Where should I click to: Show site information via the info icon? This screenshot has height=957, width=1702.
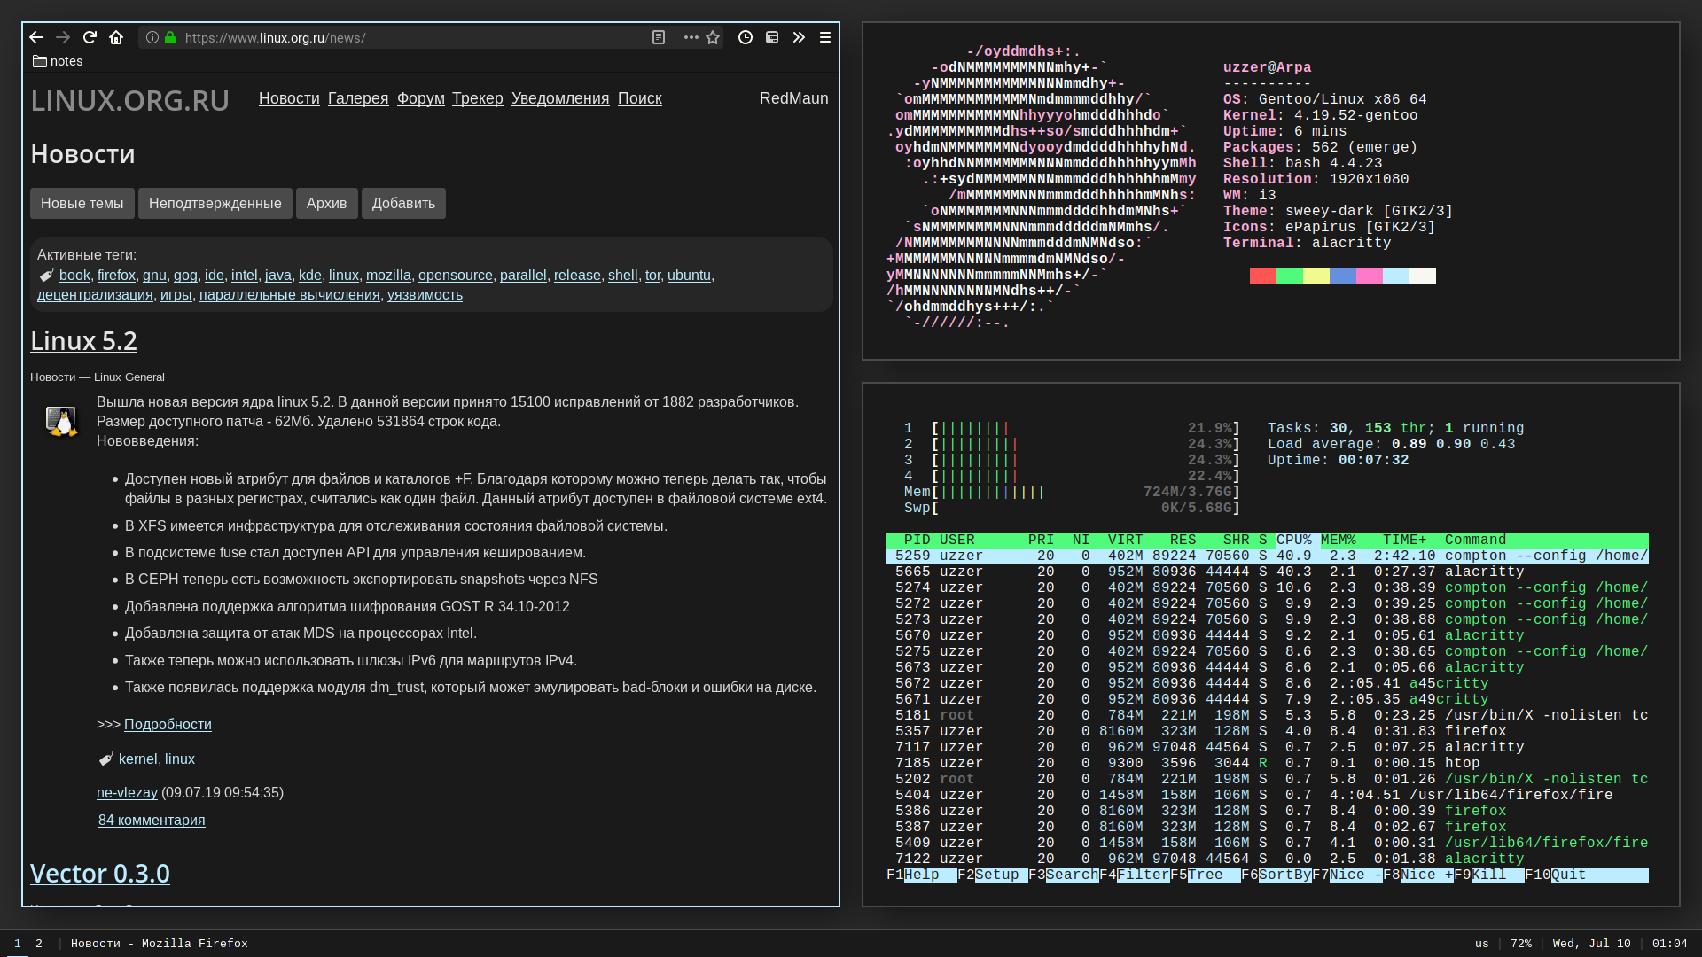pyautogui.click(x=152, y=37)
